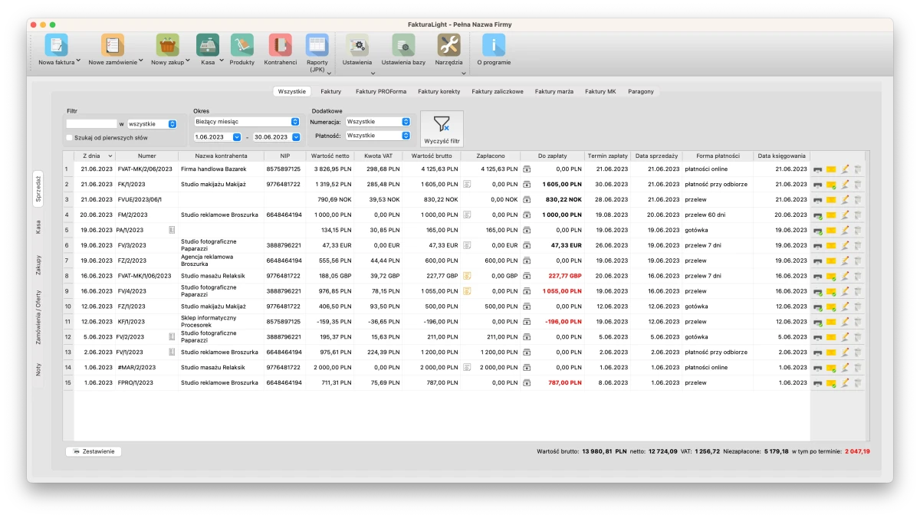Email invoice FK/1/2023 via envelope icon
The height and width of the screenshot is (518, 920).
pyautogui.click(x=831, y=185)
